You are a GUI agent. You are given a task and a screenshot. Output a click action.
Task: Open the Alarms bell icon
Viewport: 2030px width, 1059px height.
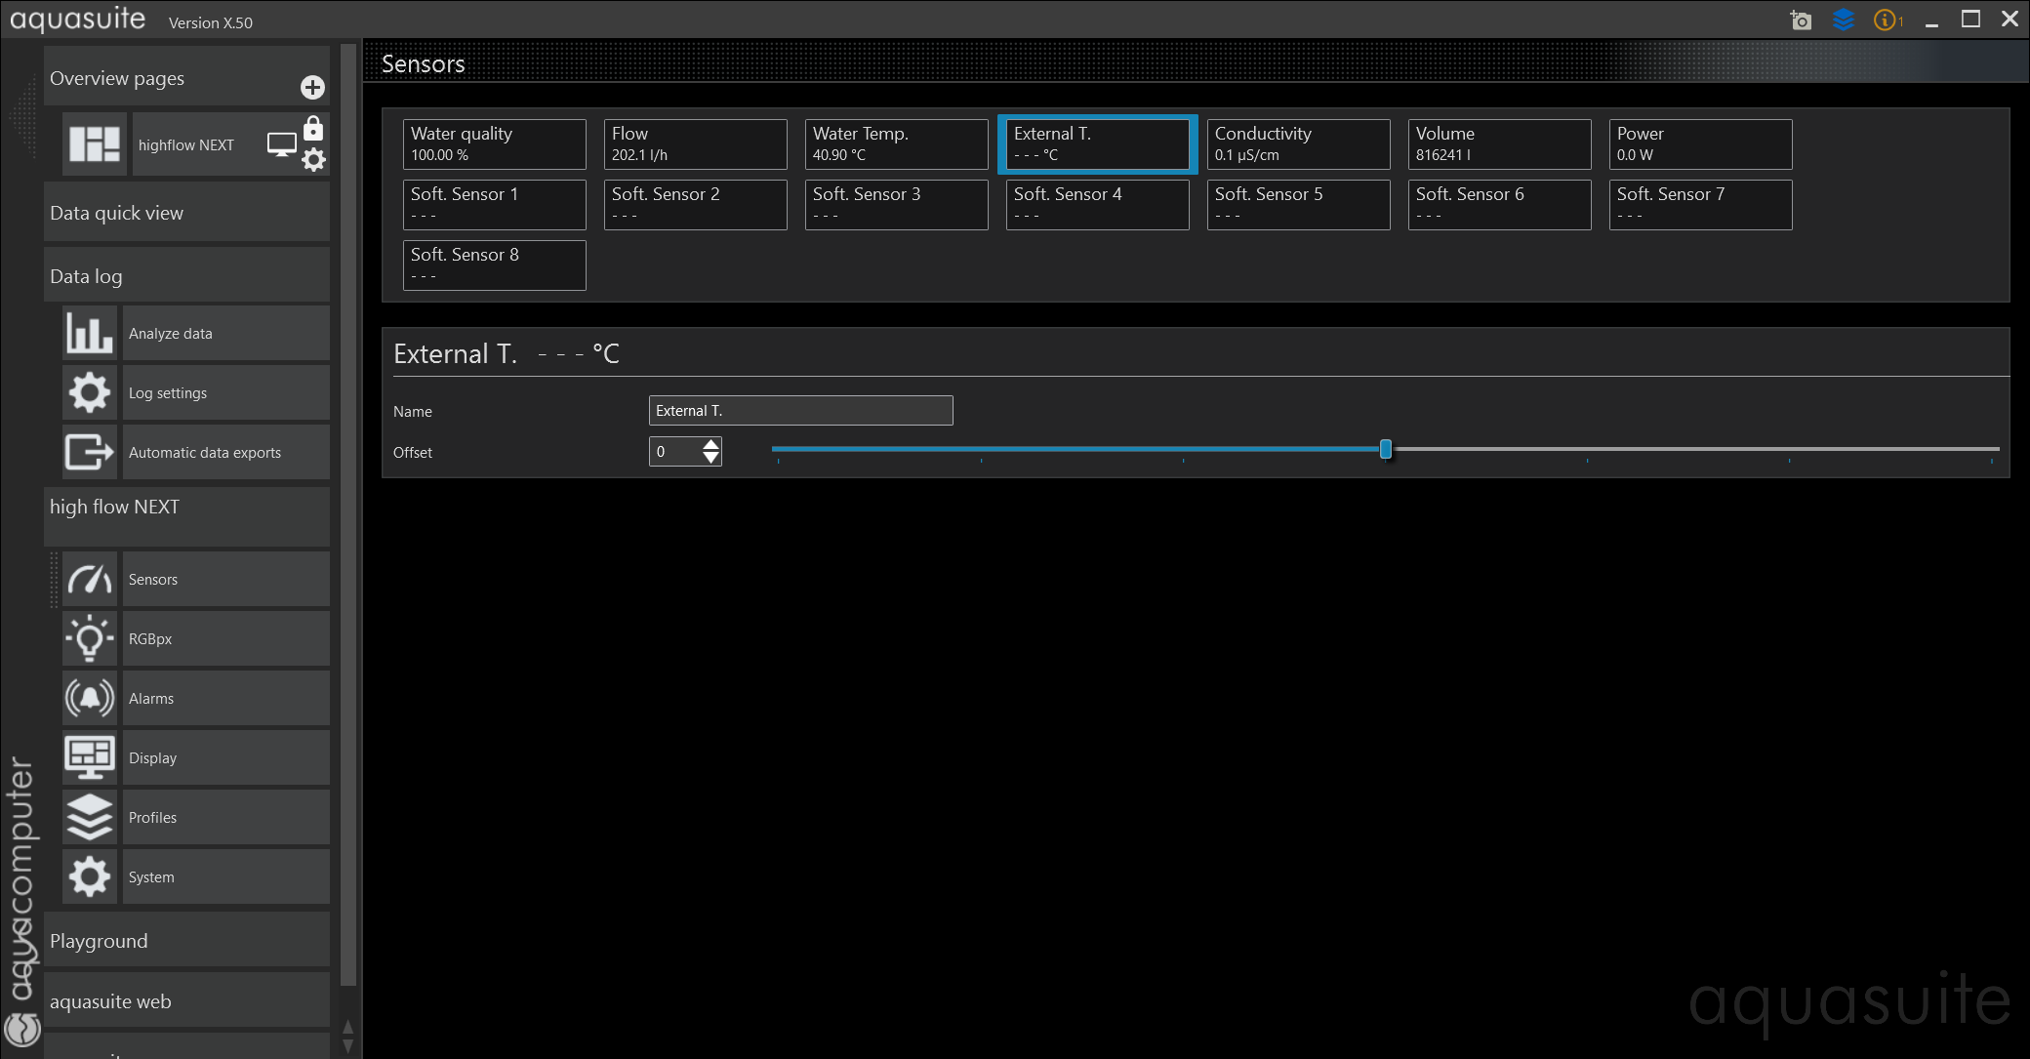click(90, 699)
